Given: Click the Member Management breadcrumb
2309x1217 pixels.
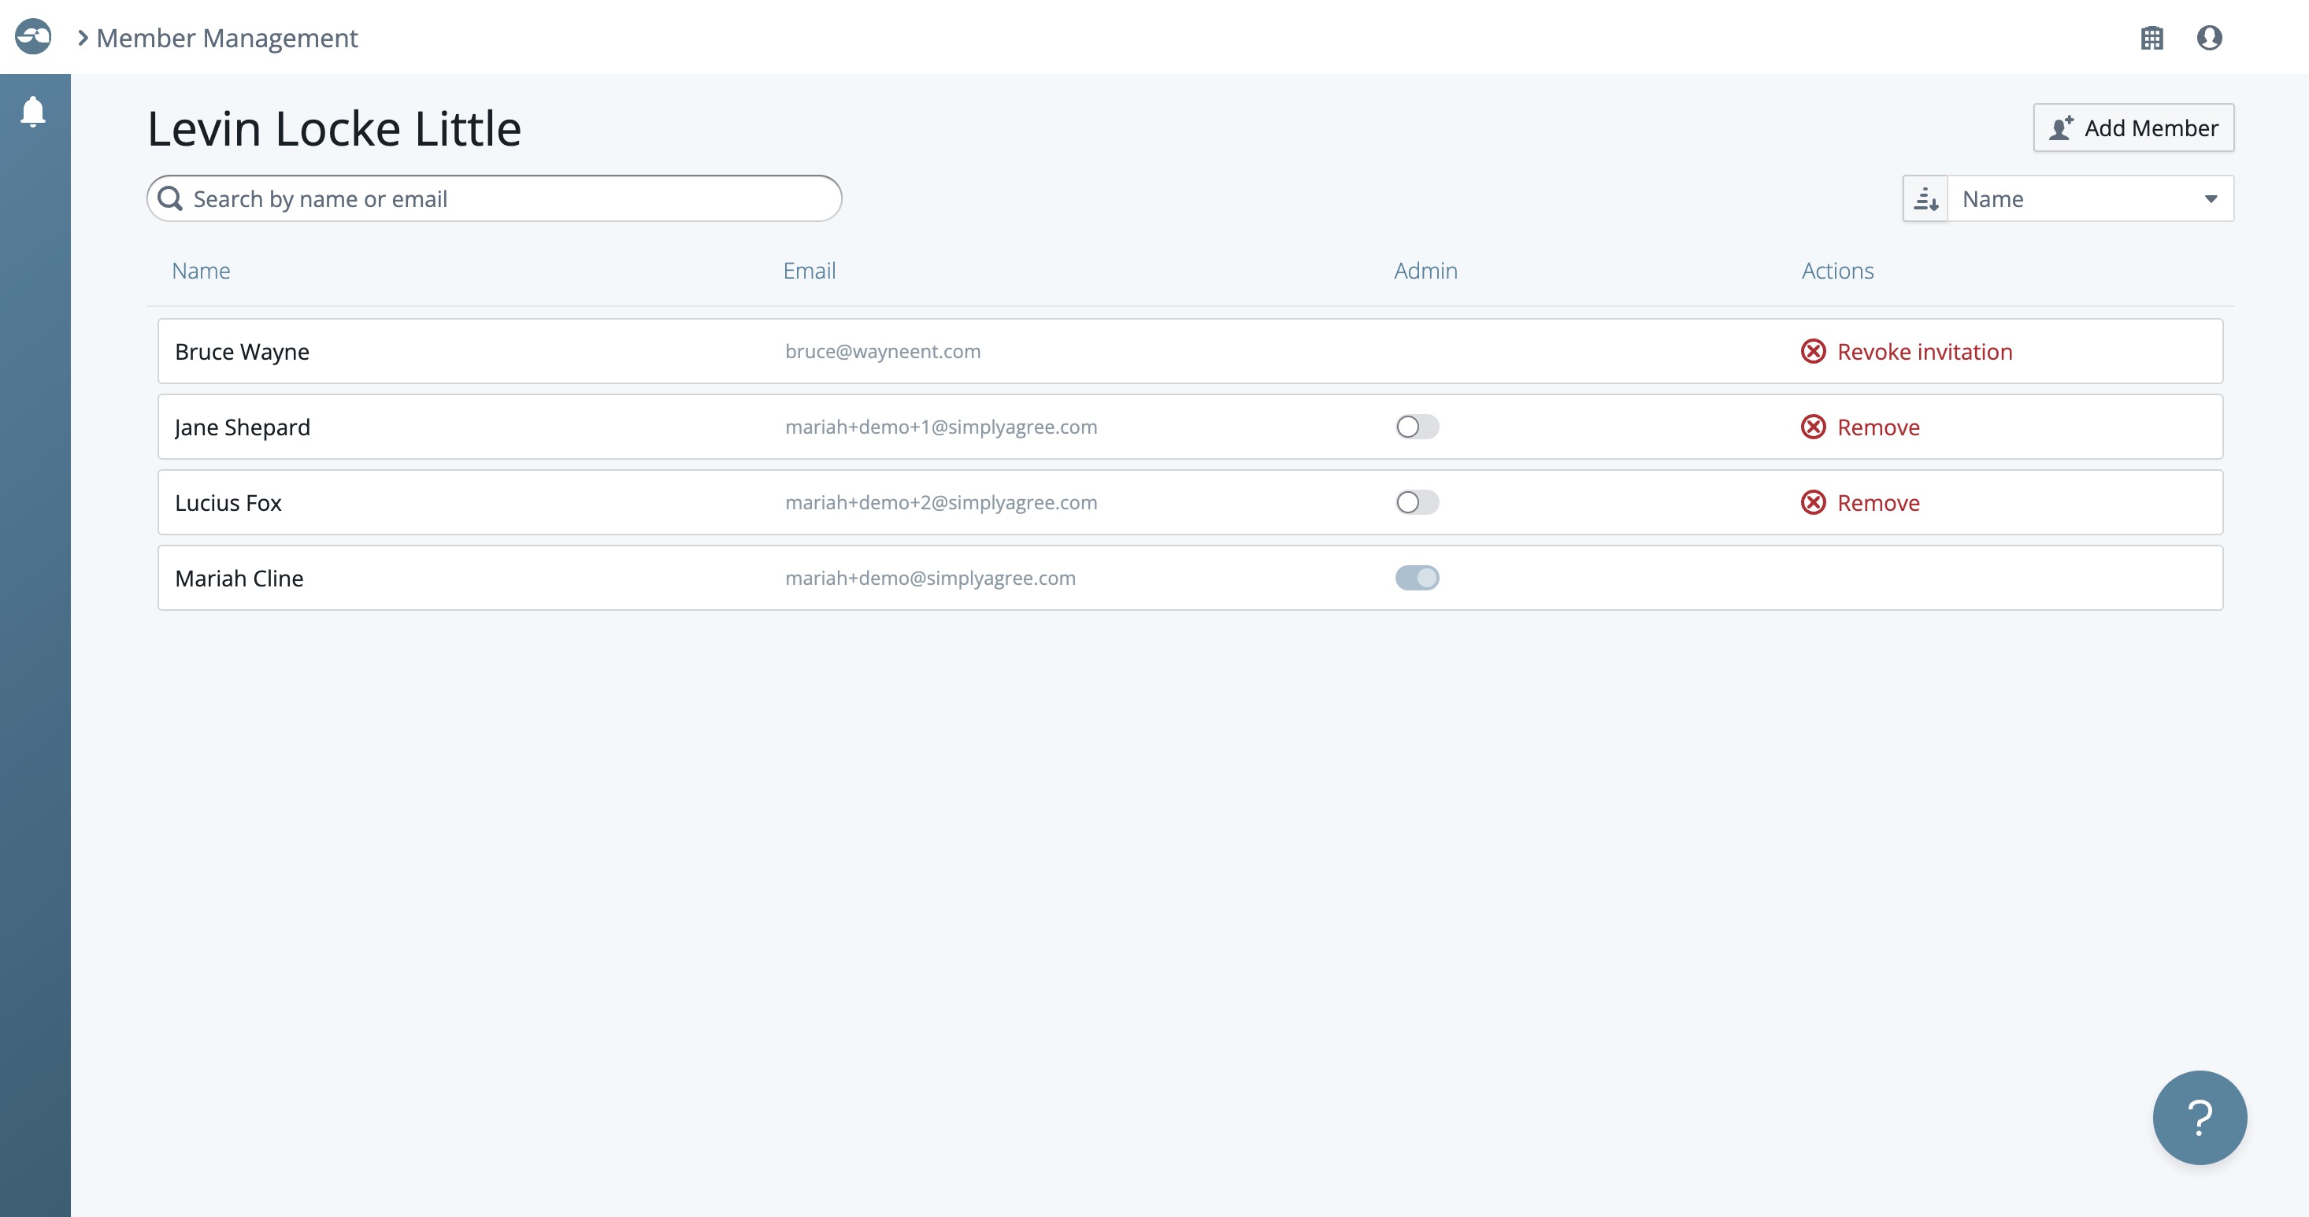Looking at the screenshot, I should pyautogui.click(x=227, y=38).
